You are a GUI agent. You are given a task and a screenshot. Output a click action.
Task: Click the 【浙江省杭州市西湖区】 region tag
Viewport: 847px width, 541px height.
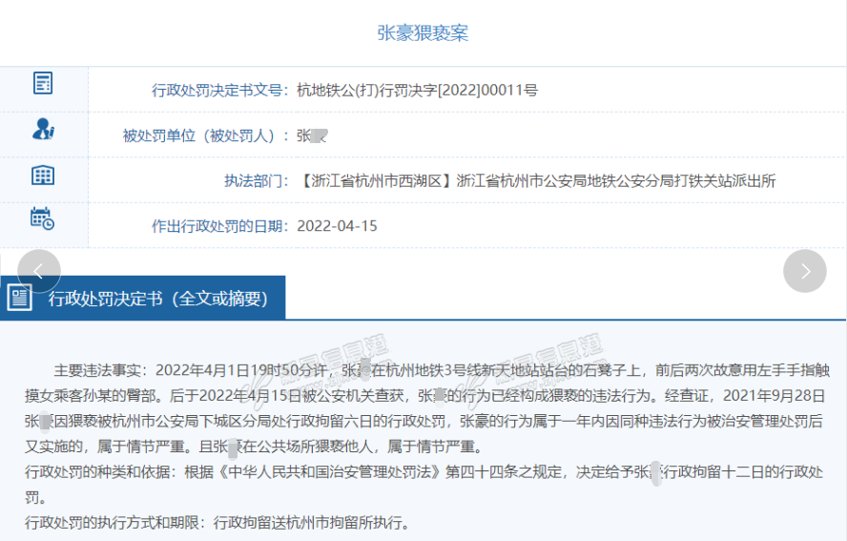click(x=376, y=180)
